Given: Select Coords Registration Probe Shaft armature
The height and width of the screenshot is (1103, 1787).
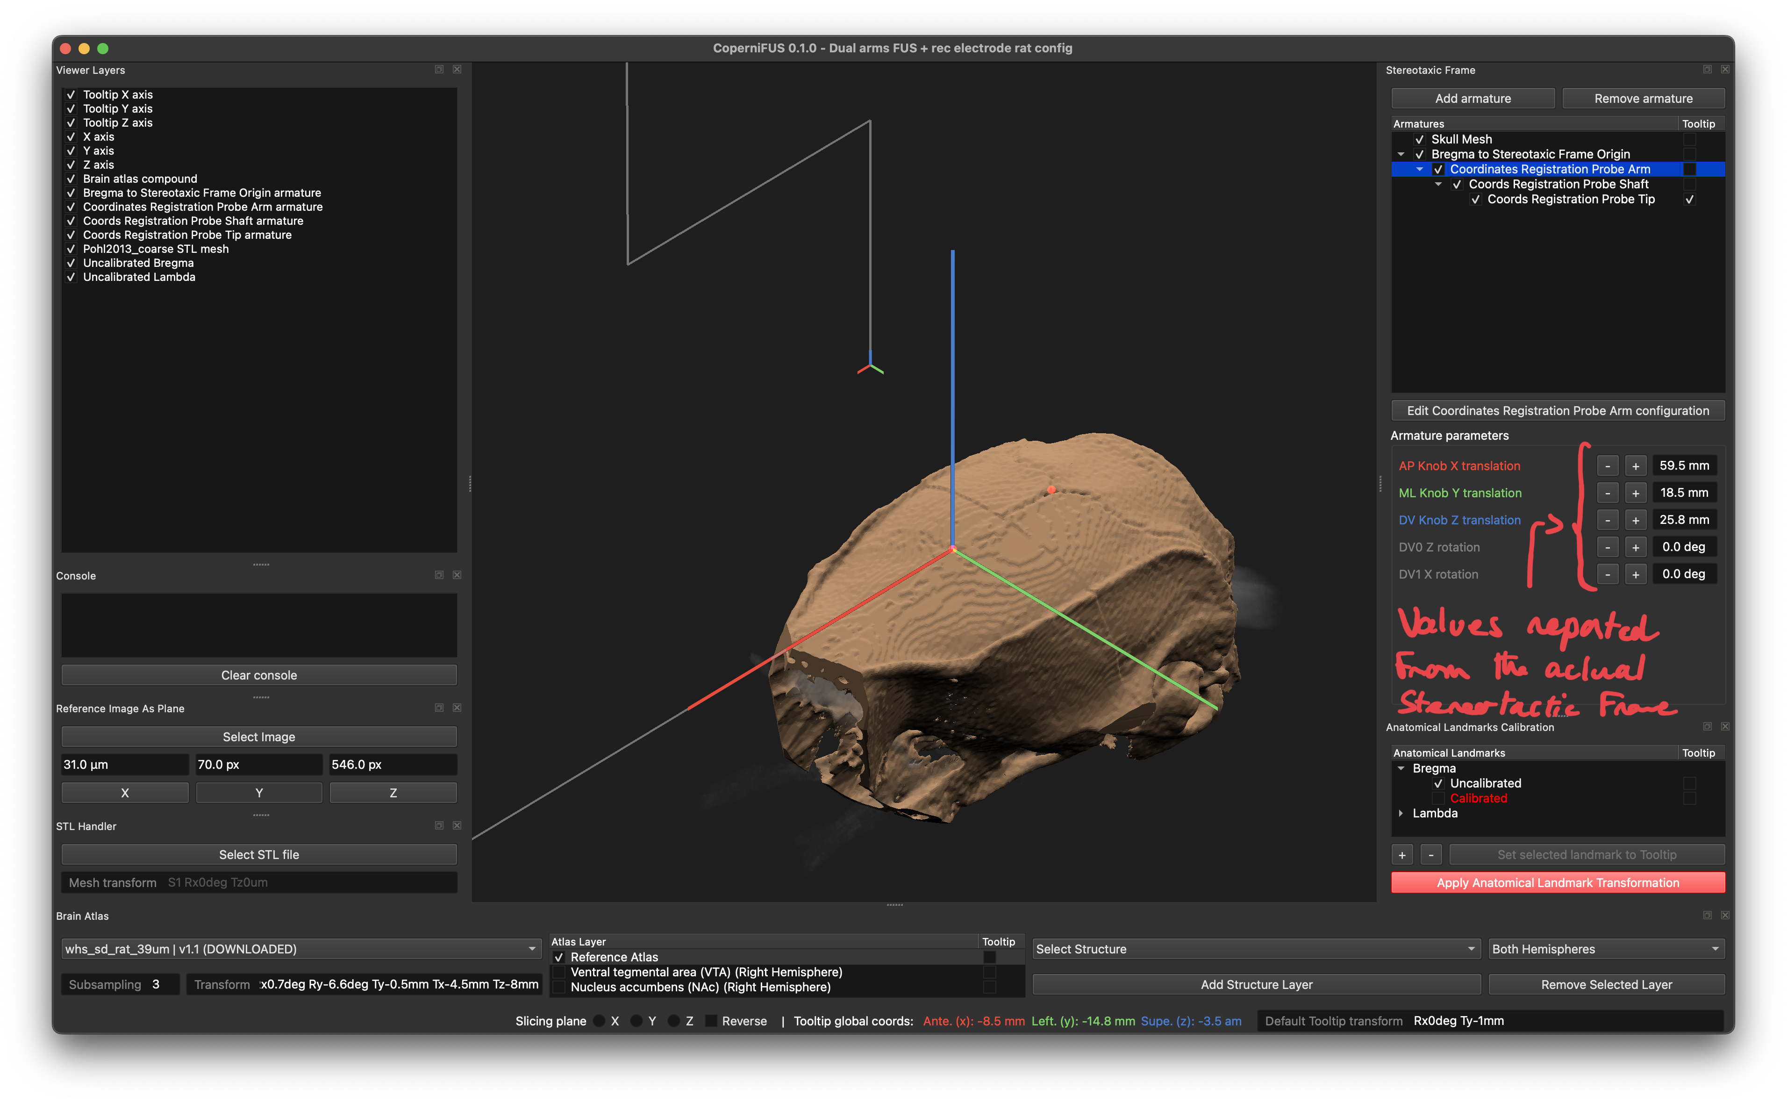Looking at the screenshot, I should point(1558,184).
